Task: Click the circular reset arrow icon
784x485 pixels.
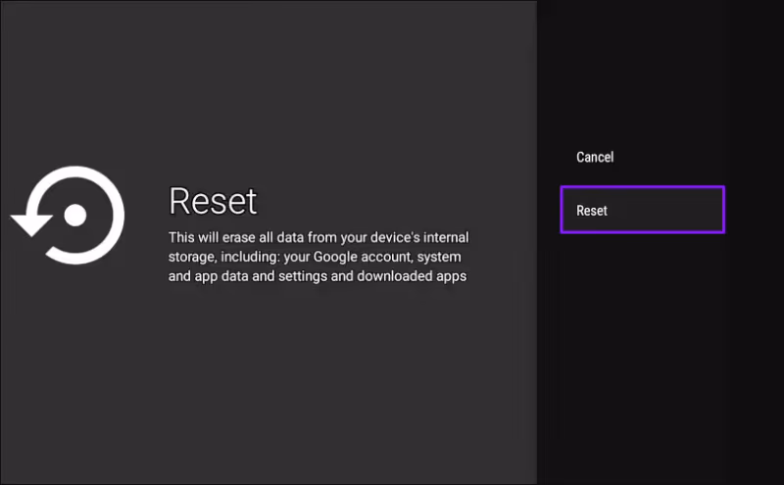Action: (68, 215)
